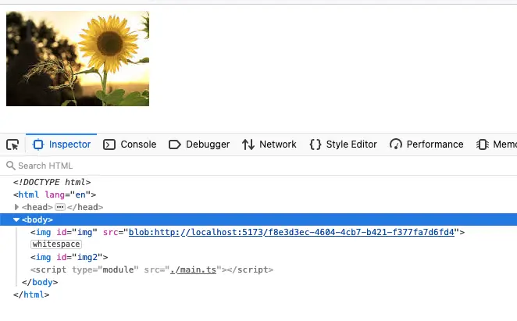Open the Debugger panel
The width and height of the screenshot is (517, 321).
coord(199,144)
